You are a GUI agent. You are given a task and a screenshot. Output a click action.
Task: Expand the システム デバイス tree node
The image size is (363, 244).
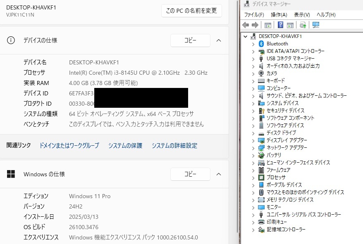point(253,103)
